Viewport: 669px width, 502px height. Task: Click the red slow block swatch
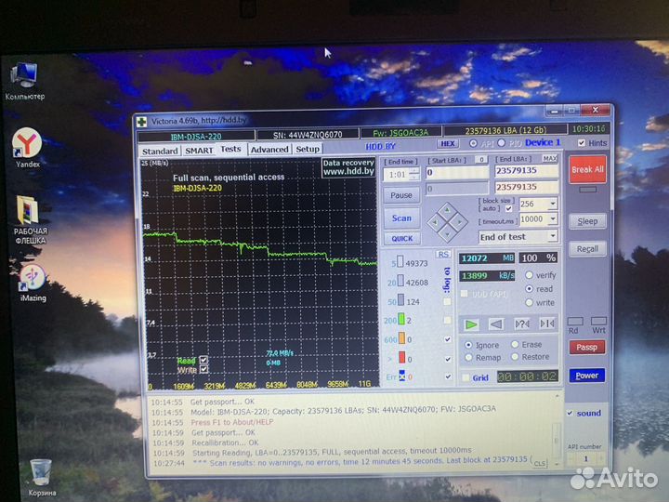pos(402,358)
